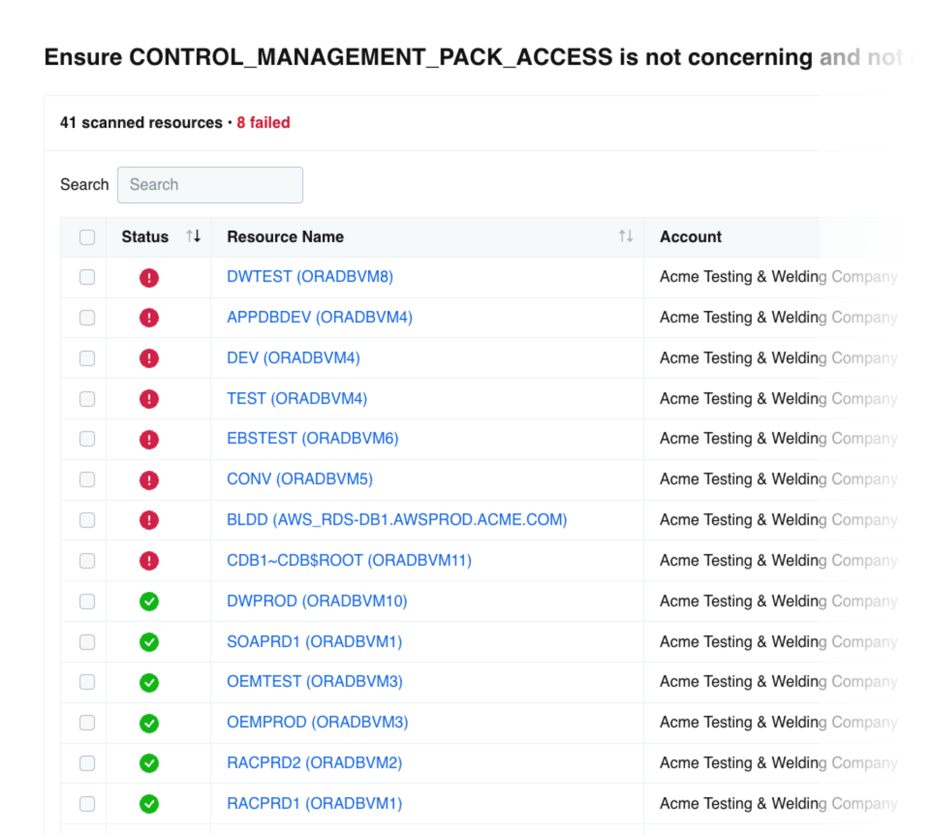Viewport: 938px width, 834px height.
Task: Click inside the Search input field
Action: point(209,185)
